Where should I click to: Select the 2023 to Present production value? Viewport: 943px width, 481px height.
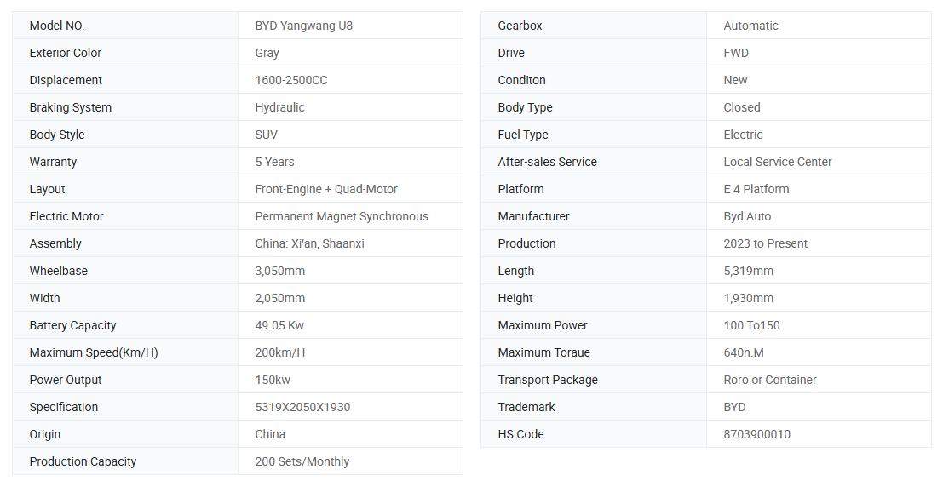point(766,243)
